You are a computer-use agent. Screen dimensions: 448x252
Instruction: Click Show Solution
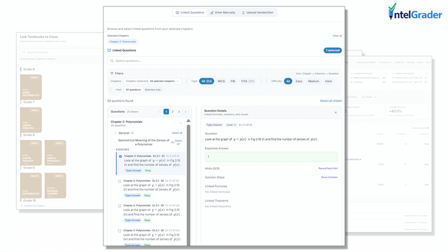(329, 177)
